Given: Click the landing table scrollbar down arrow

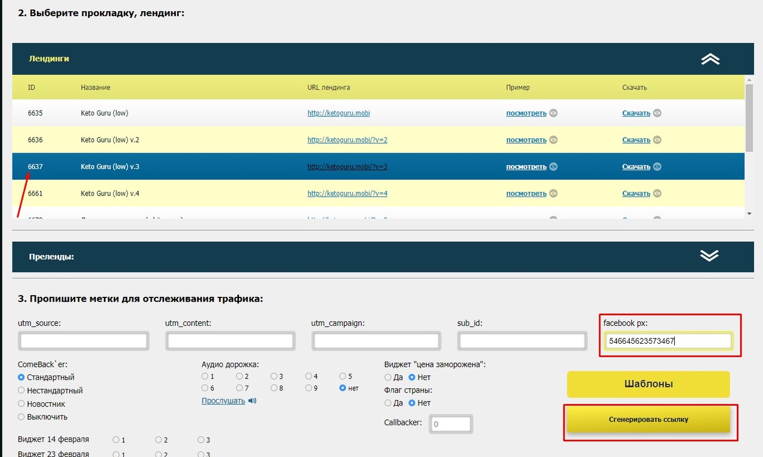Looking at the screenshot, I should [749, 213].
